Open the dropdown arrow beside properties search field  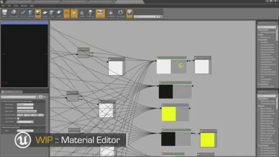[37, 97]
